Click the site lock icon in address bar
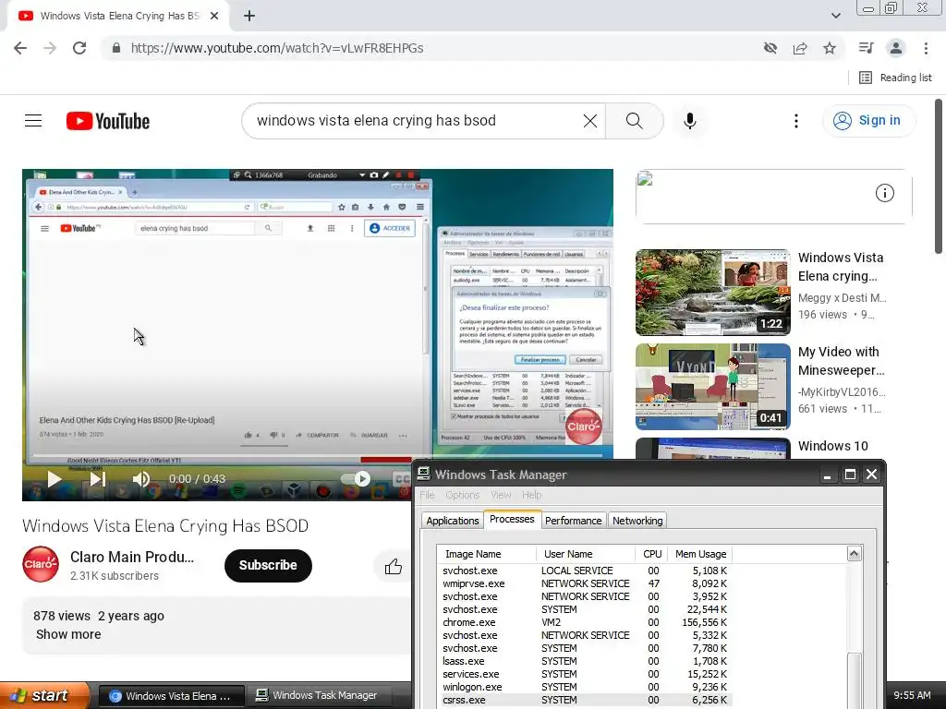 click(116, 48)
